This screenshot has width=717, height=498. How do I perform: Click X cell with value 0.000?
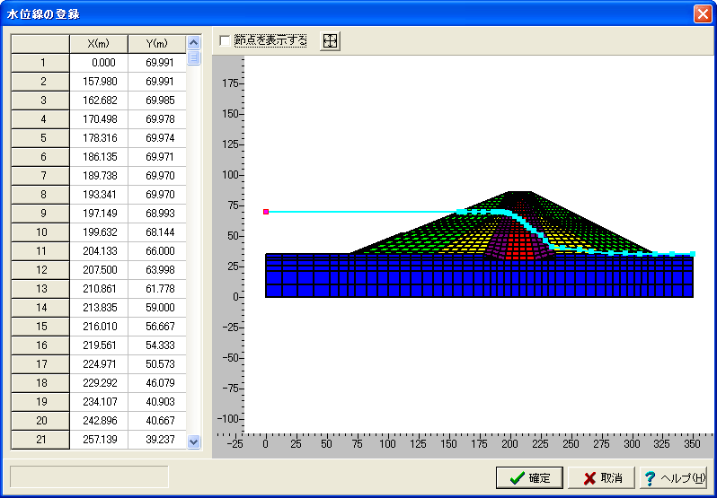click(99, 63)
